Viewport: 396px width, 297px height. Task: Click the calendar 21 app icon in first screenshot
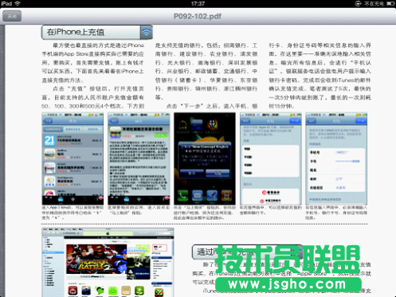click(49, 140)
